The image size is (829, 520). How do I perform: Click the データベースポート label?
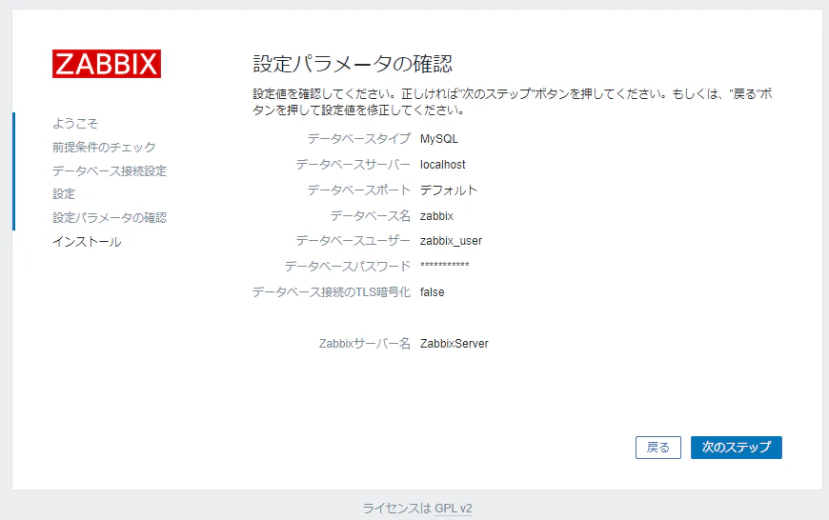point(359,190)
